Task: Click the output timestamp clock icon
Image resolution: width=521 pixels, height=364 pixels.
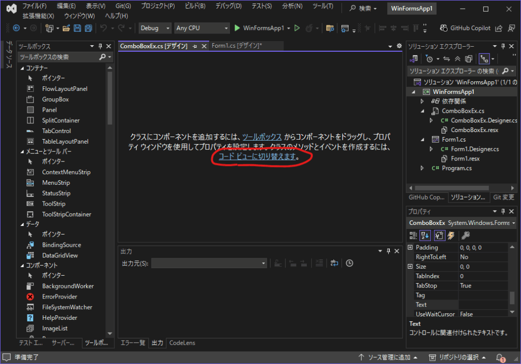Action: point(350,263)
